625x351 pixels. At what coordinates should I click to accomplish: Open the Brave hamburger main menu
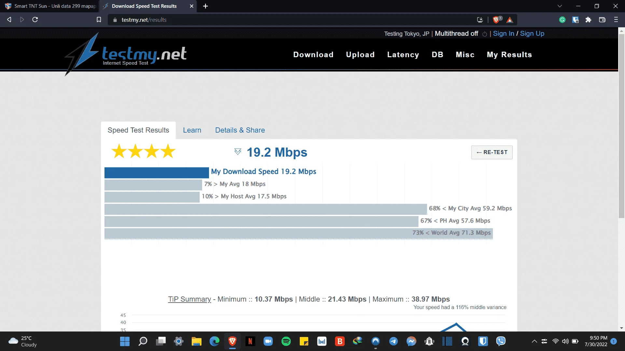point(616,20)
